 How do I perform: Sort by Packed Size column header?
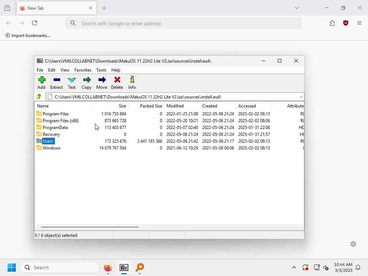click(x=146, y=106)
